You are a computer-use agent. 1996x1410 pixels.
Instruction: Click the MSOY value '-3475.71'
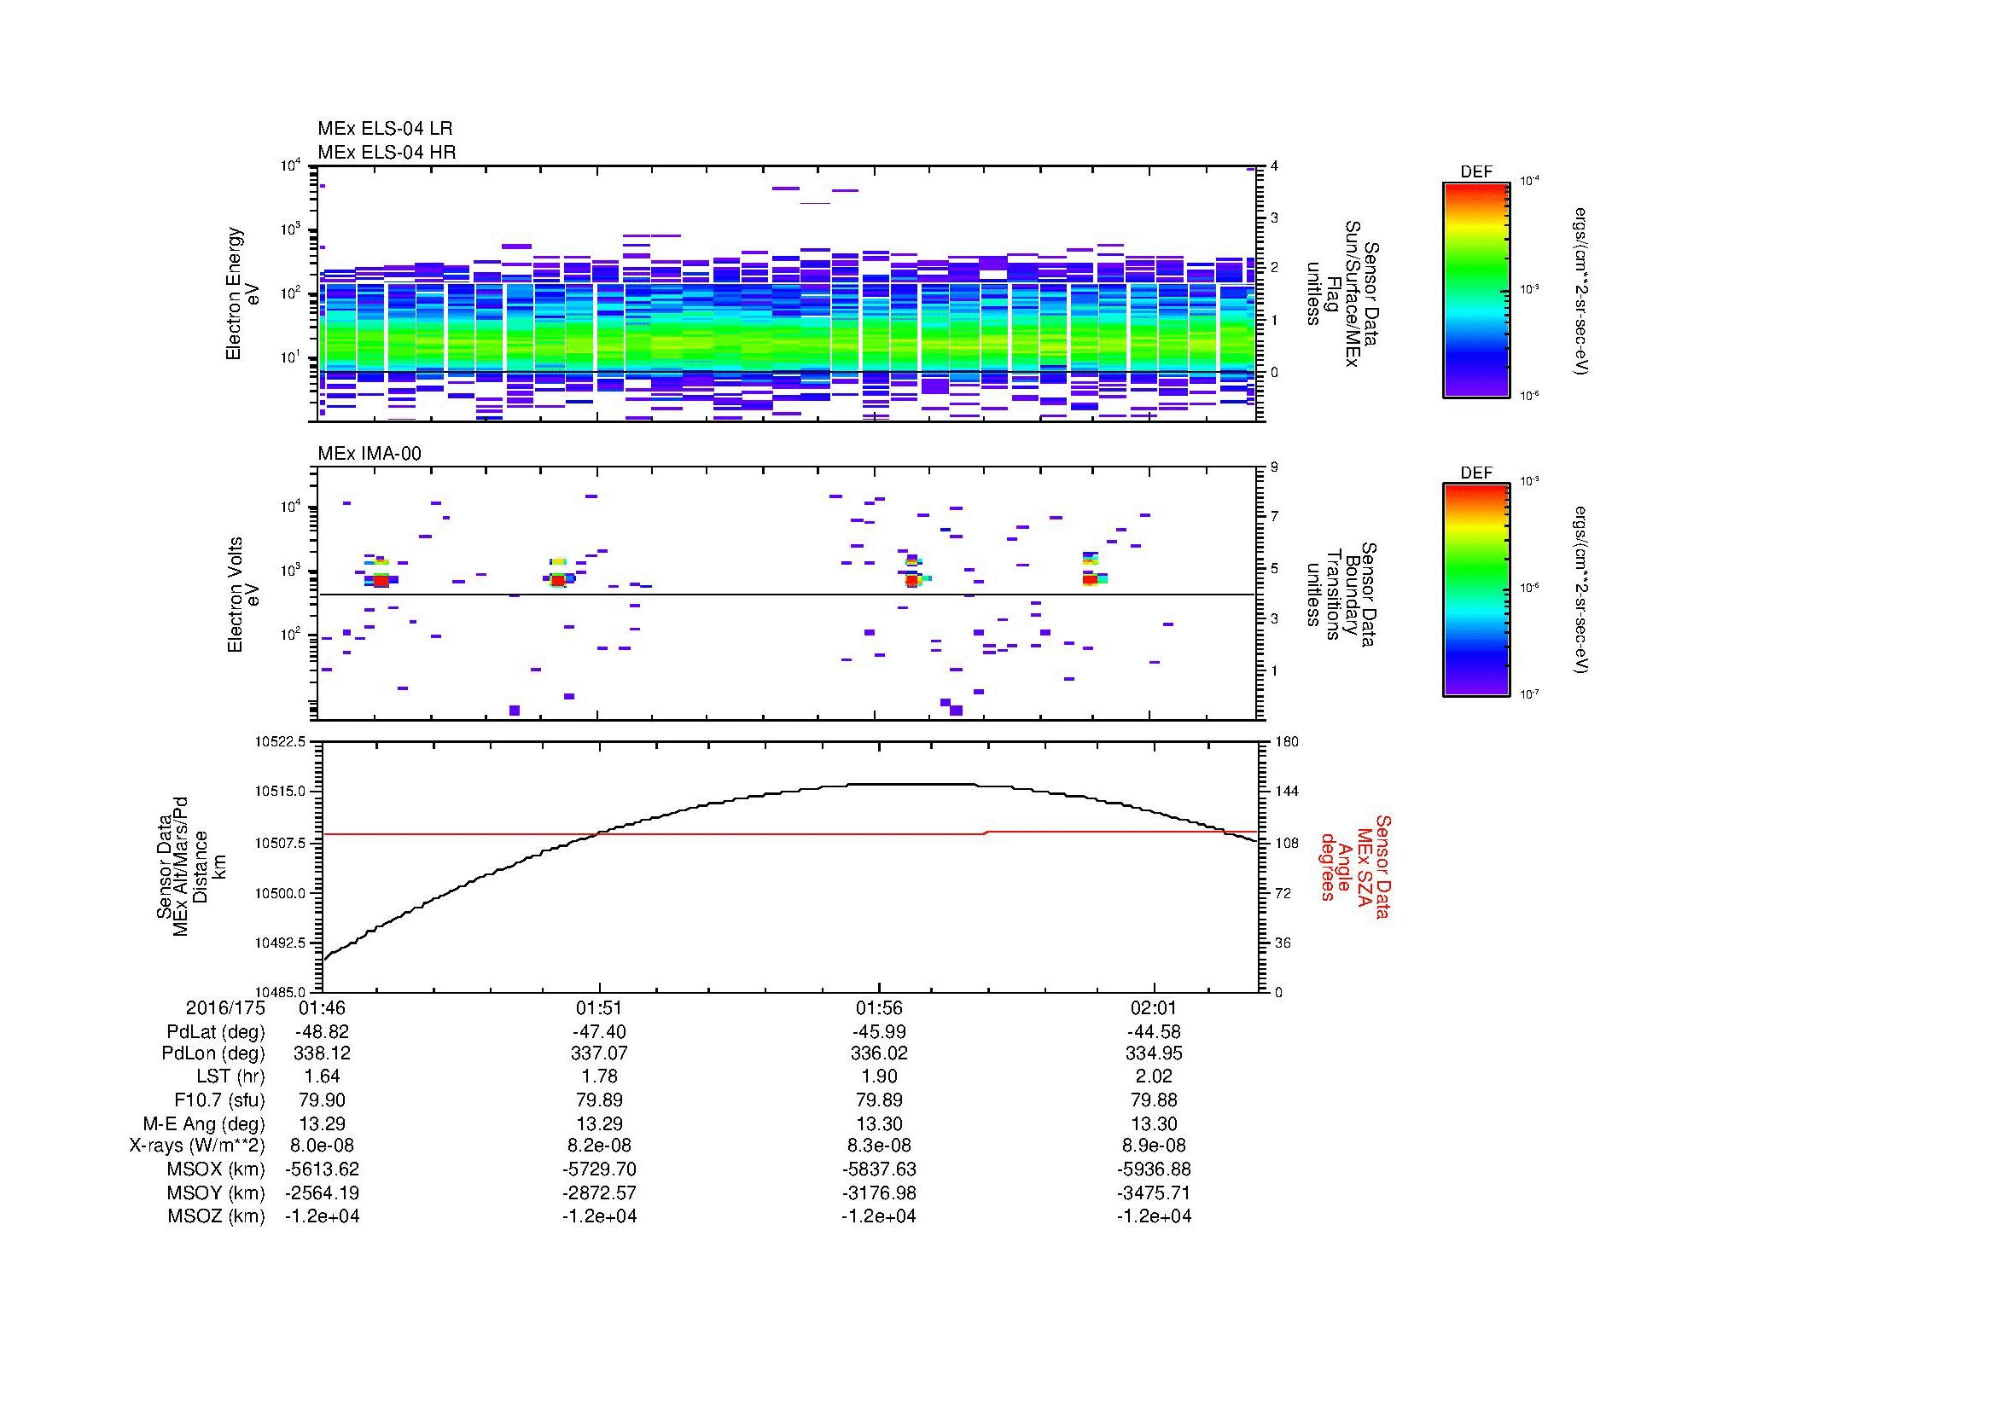click(1155, 1192)
